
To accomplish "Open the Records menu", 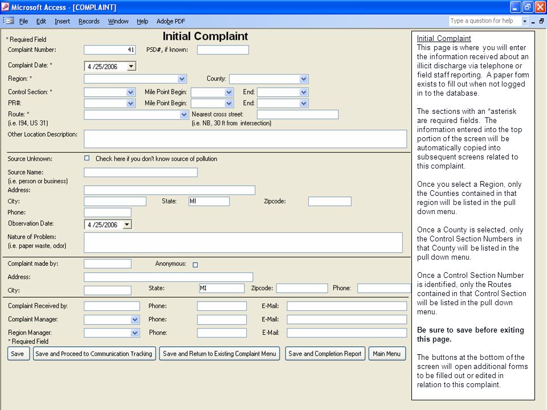I will pyautogui.click(x=89, y=21).
